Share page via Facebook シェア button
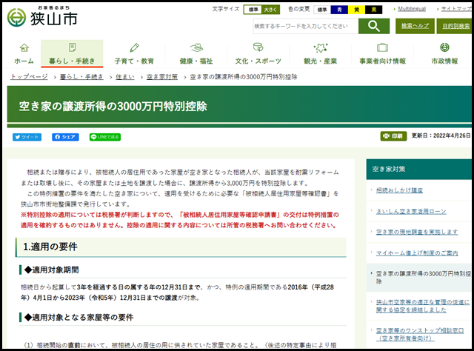 65,137
